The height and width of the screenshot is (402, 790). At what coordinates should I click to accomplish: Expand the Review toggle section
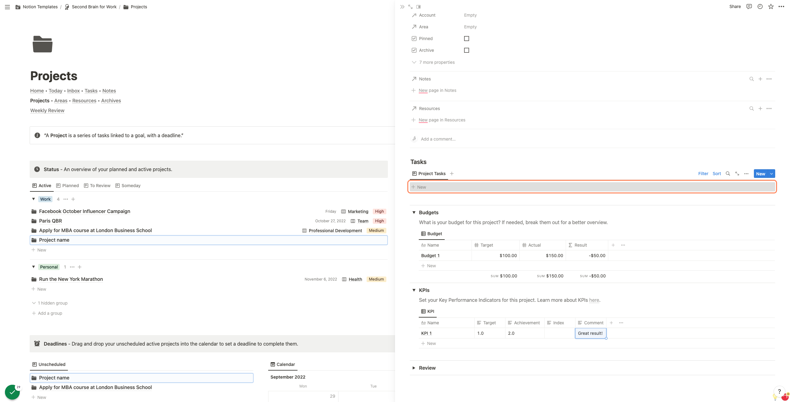[x=414, y=368]
